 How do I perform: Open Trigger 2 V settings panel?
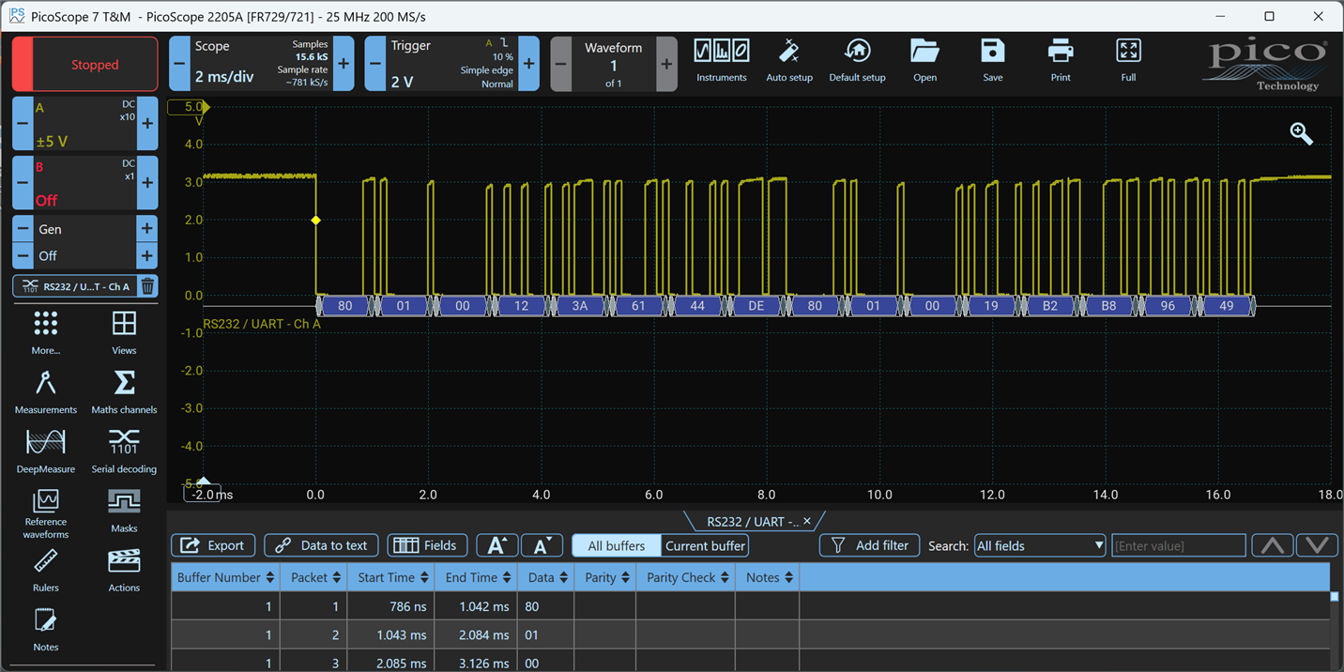tap(451, 64)
